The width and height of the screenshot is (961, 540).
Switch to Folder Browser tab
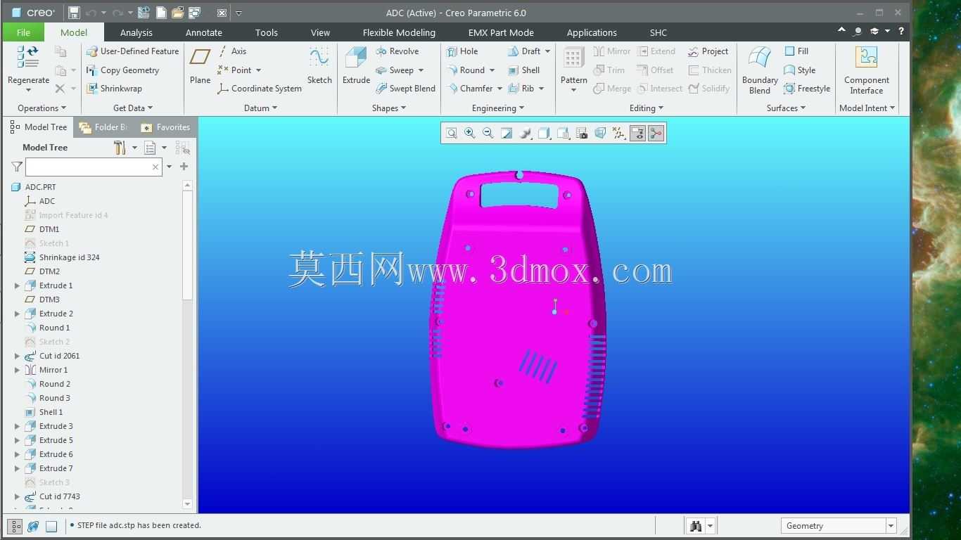coord(103,127)
